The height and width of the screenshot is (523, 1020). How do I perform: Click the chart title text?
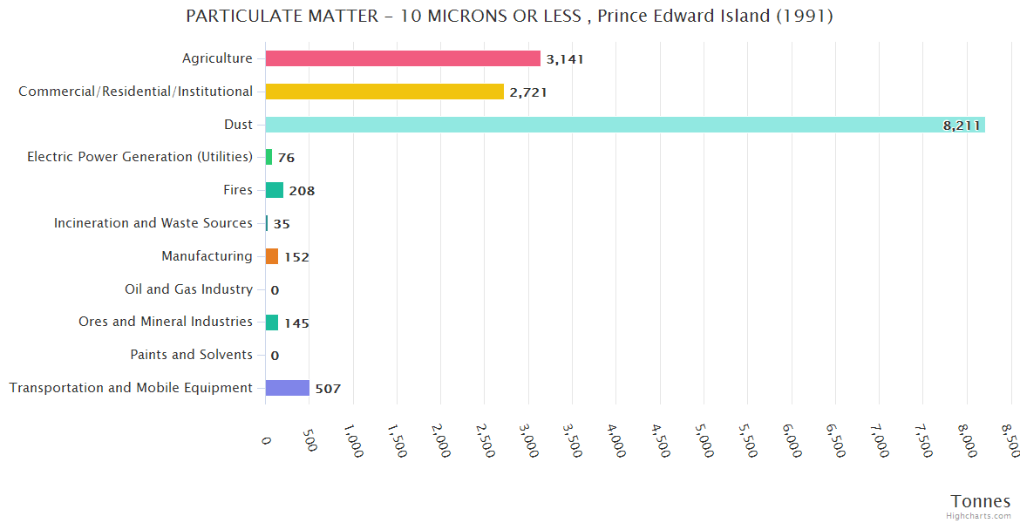(x=509, y=16)
